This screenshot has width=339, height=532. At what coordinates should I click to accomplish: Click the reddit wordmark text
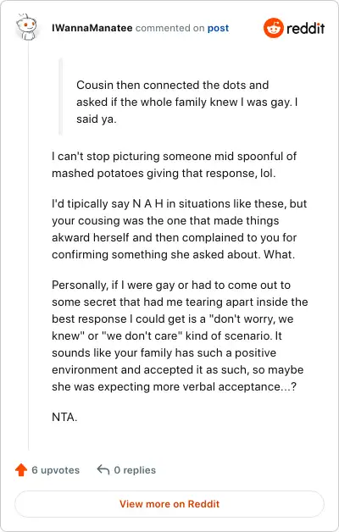click(305, 28)
